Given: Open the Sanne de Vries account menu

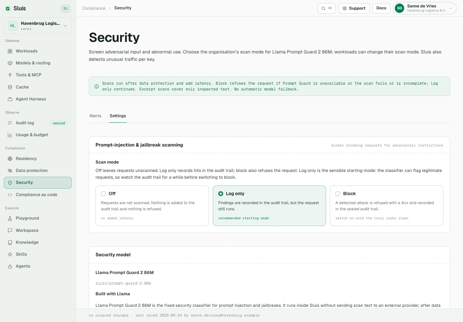Looking at the screenshot, I should pyautogui.click(x=424, y=8).
